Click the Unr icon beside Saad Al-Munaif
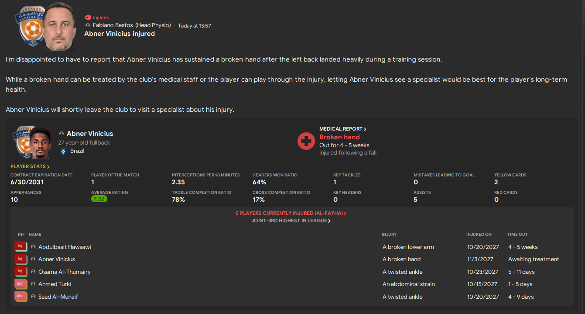 coord(20,297)
